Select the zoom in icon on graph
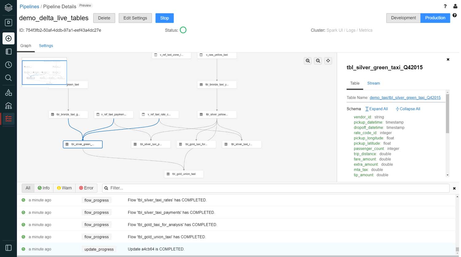 click(x=308, y=61)
